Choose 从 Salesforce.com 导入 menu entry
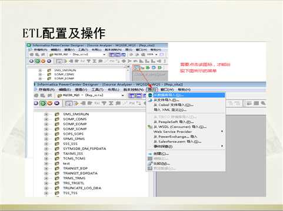This screenshot has height=211, width=283. pos(186,141)
